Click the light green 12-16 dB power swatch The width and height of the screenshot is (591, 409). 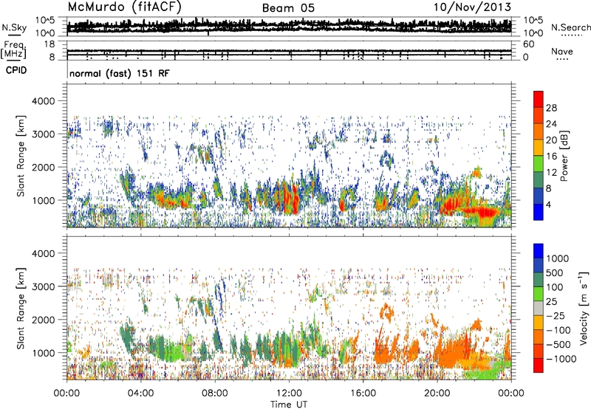pyautogui.click(x=539, y=164)
